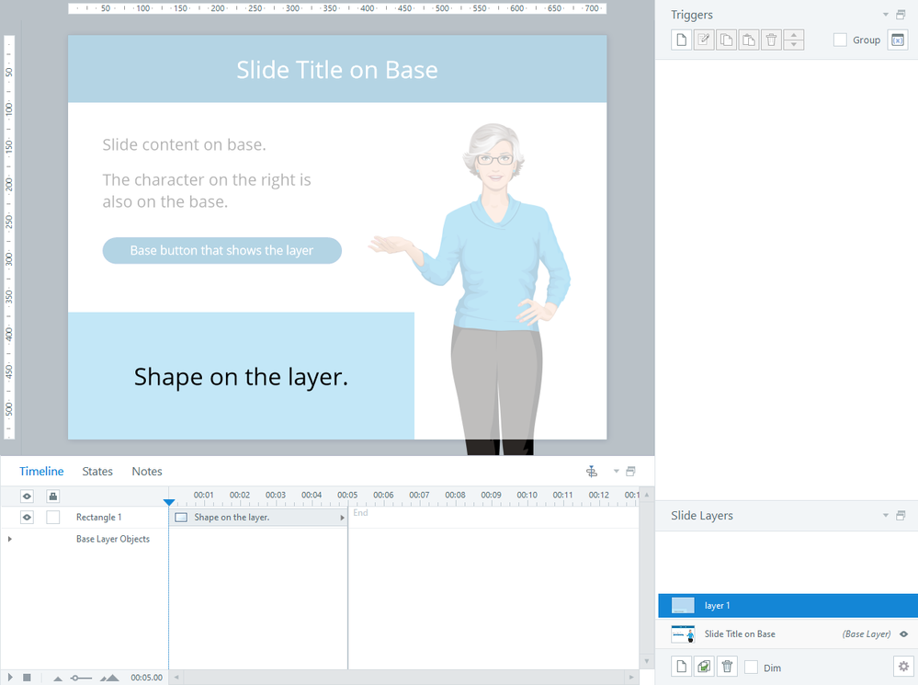This screenshot has height=685, width=918.
Task: Undock the Triggers panel
Action: coord(901,15)
